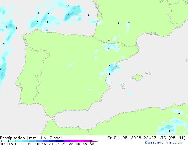Click the legend scale value "0.5"
Viewport: 188px width, 145px height.
(x=10, y=144)
